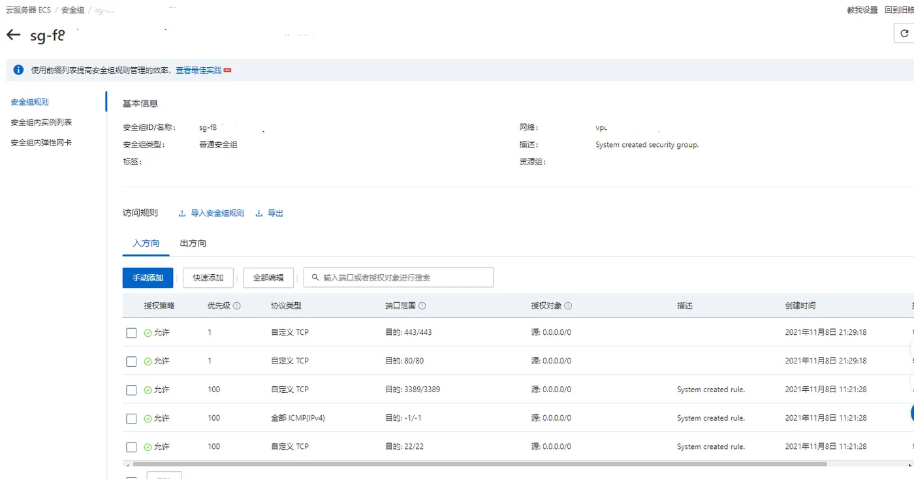Click the 目的: 443/443 cell
914x479 pixels.
[x=409, y=332]
